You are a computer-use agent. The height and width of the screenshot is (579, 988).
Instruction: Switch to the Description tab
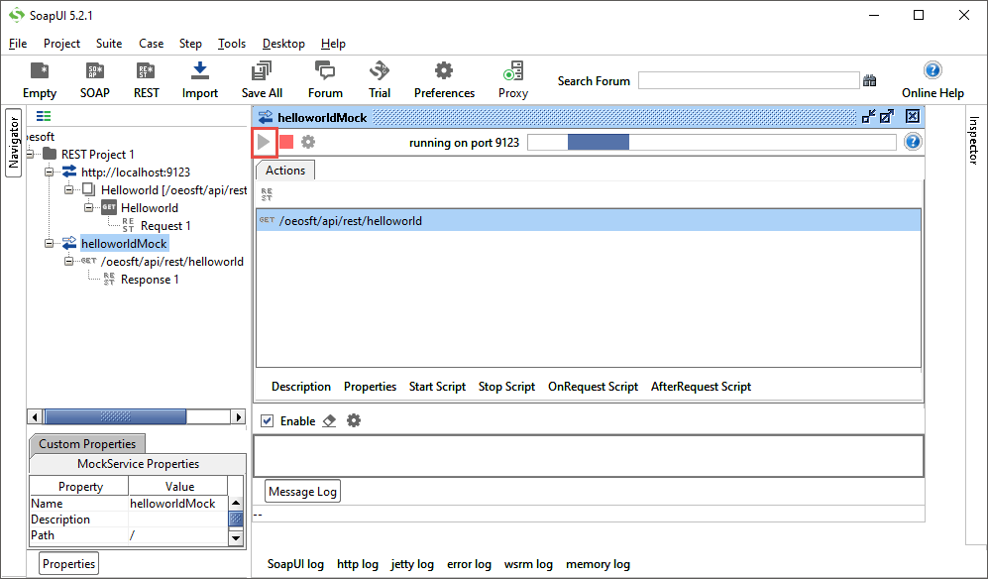click(301, 387)
